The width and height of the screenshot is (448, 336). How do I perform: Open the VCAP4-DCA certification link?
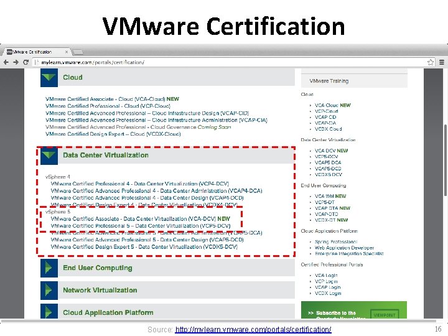point(156,190)
